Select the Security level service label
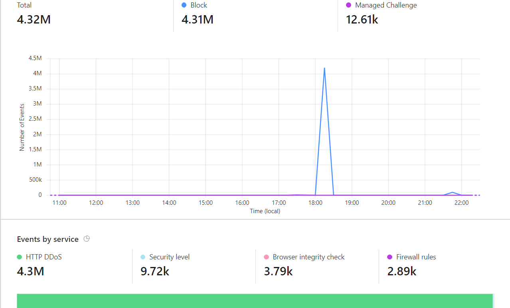The width and height of the screenshot is (510, 308). (170, 257)
